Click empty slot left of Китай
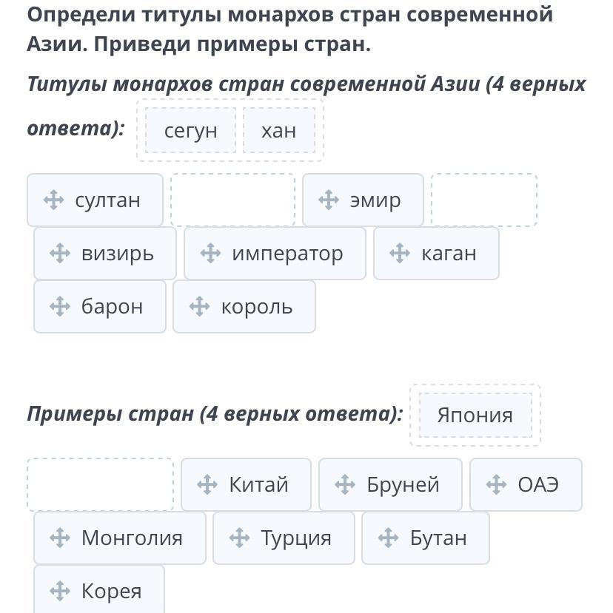Screen dimensions: 613x613 pyautogui.click(x=100, y=484)
